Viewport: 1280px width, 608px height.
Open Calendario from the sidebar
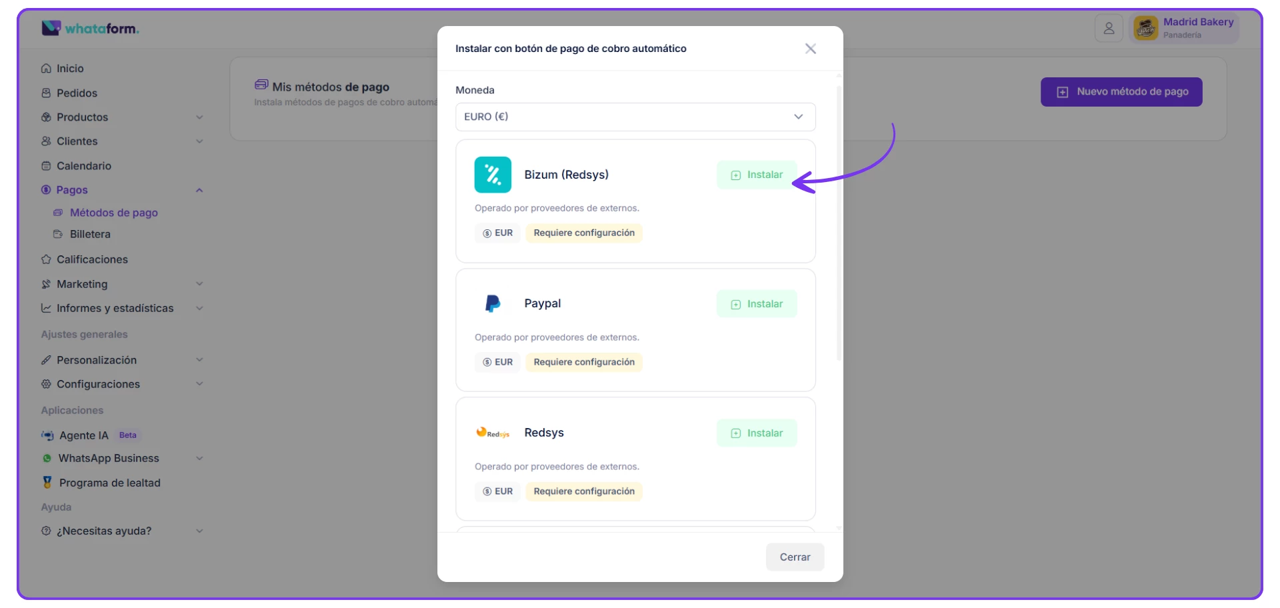[83, 166]
